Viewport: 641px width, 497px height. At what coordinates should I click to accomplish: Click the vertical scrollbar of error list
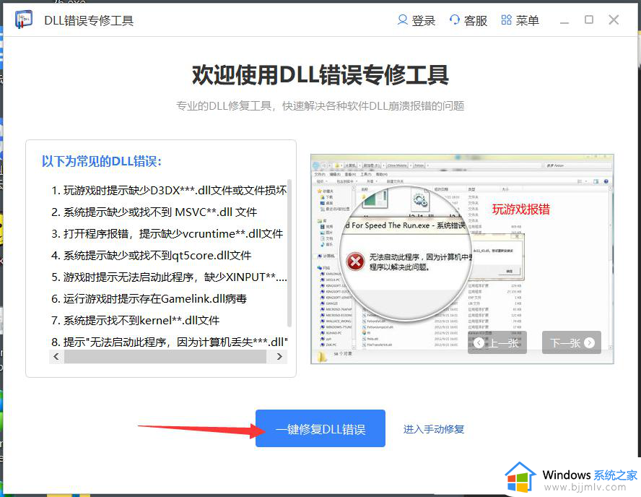[x=289, y=253]
